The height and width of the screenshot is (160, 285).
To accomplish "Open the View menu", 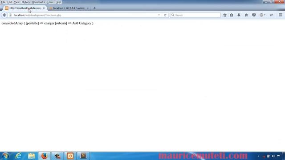I will (17, 2).
